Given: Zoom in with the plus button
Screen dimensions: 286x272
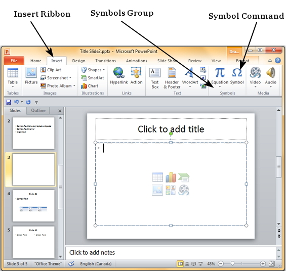Looking at the screenshot, I should [x=263, y=263].
